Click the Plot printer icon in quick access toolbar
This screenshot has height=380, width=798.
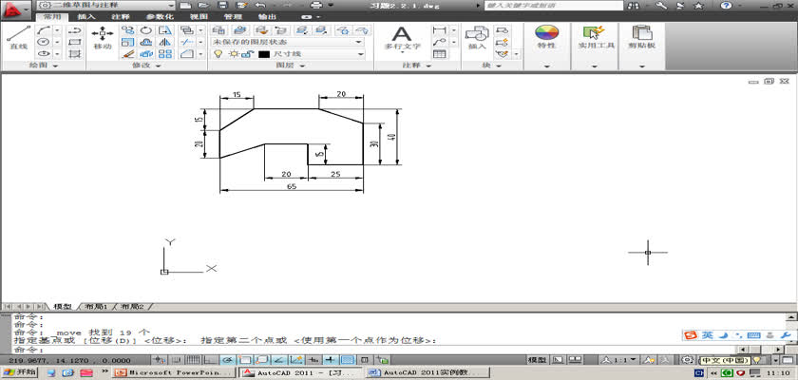click(316, 5)
